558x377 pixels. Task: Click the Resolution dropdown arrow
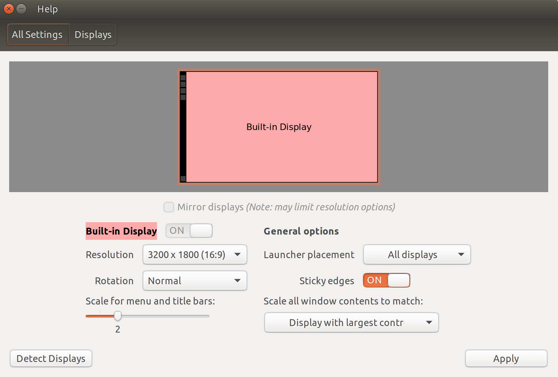point(237,255)
